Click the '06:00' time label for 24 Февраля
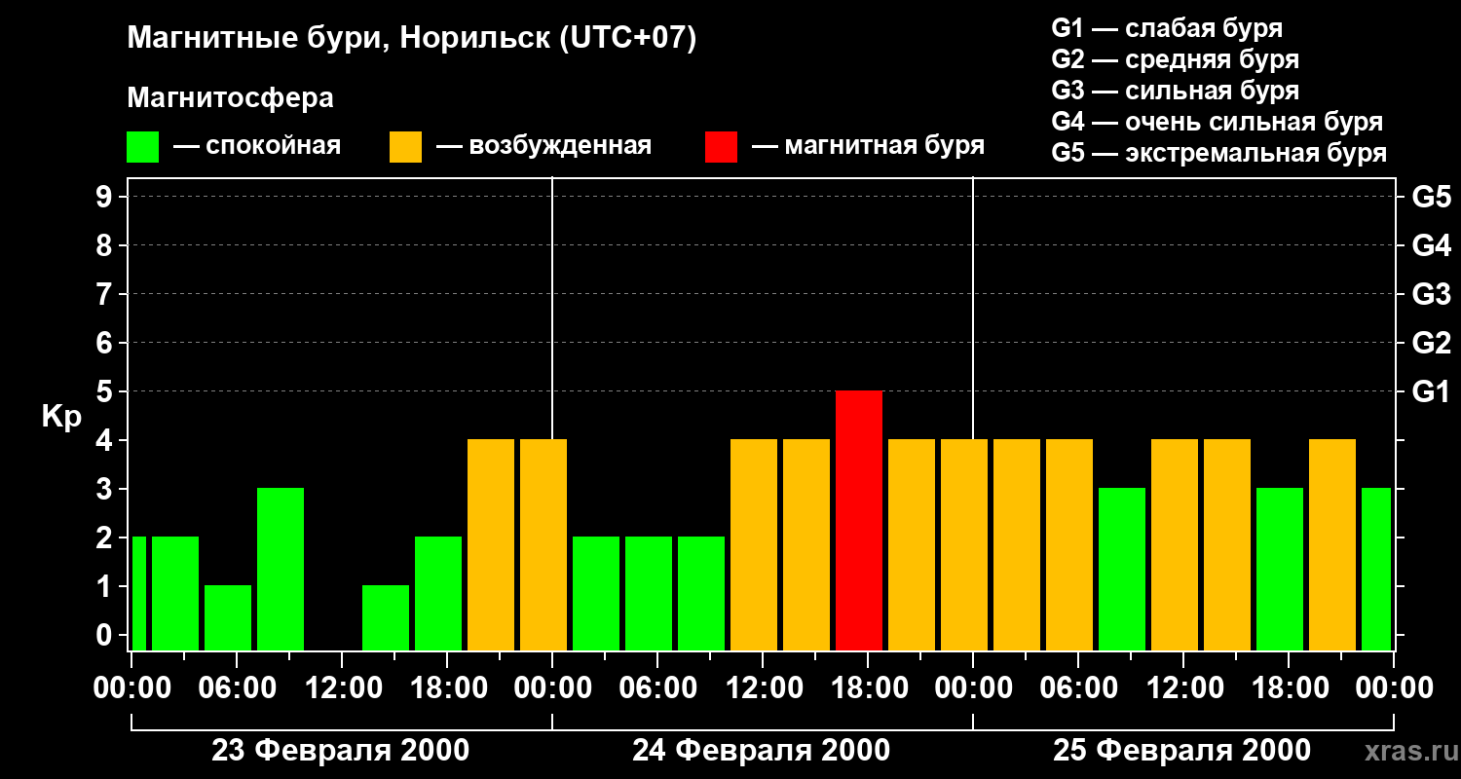Screen dimensions: 1461x779 coord(657,687)
